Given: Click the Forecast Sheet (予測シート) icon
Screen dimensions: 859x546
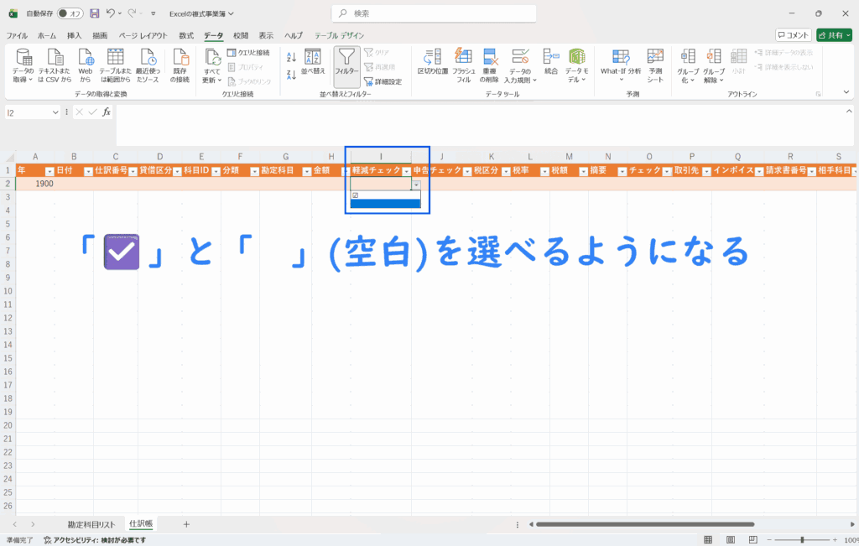Looking at the screenshot, I should click(x=655, y=59).
